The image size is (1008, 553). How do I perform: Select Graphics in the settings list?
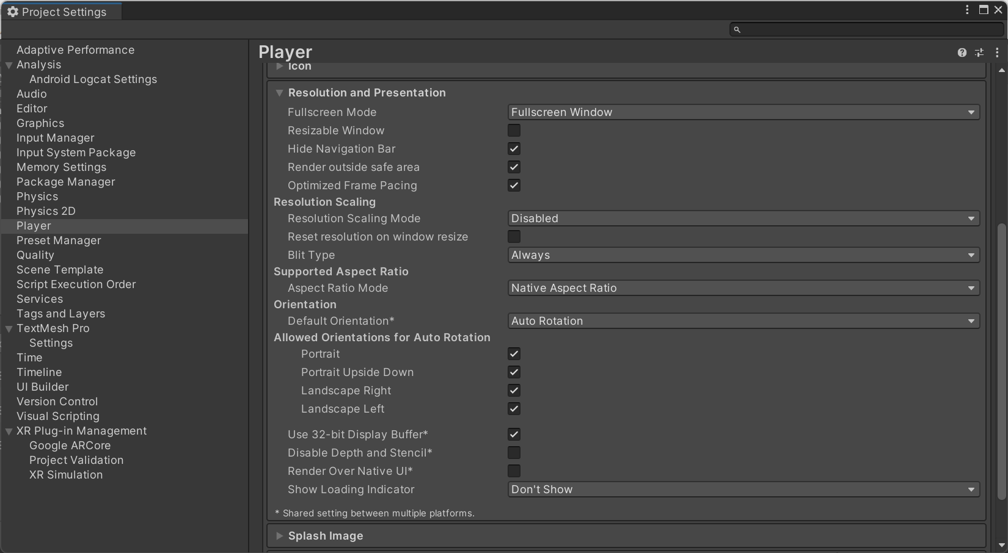point(40,123)
